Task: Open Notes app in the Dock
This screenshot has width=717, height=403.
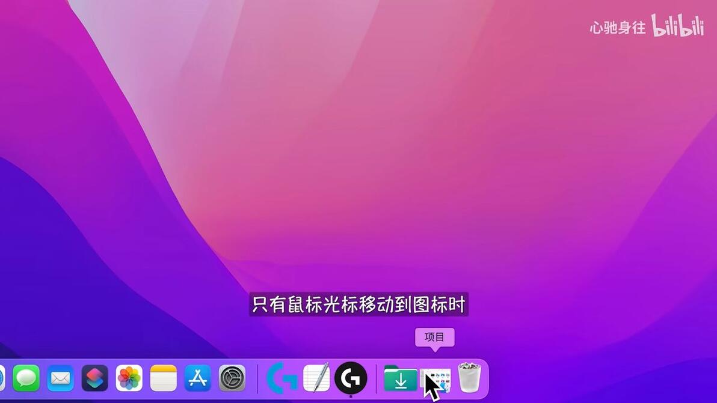Action: 163,378
